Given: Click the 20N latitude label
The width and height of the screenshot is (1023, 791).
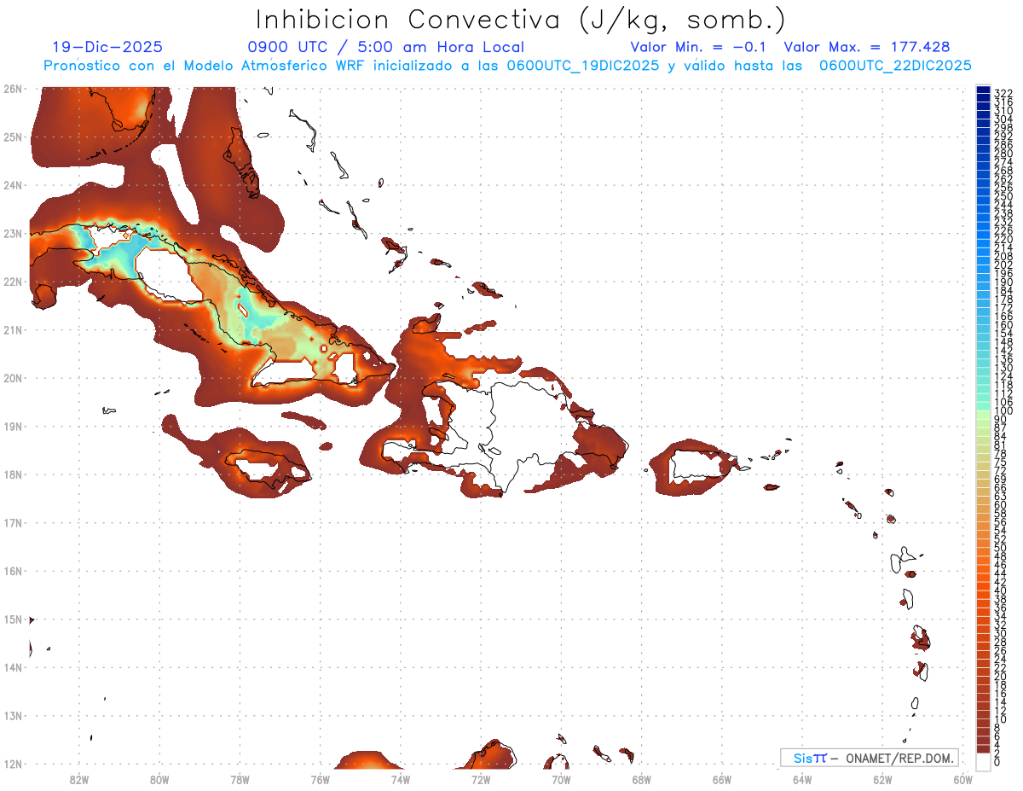Looking at the screenshot, I should 13,378.
